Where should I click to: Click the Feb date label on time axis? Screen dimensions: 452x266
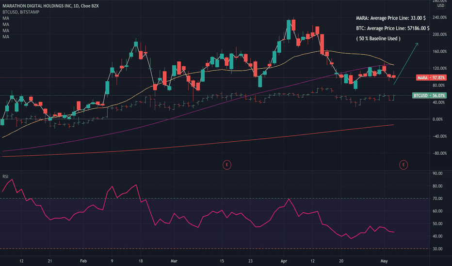(x=83, y=261)
